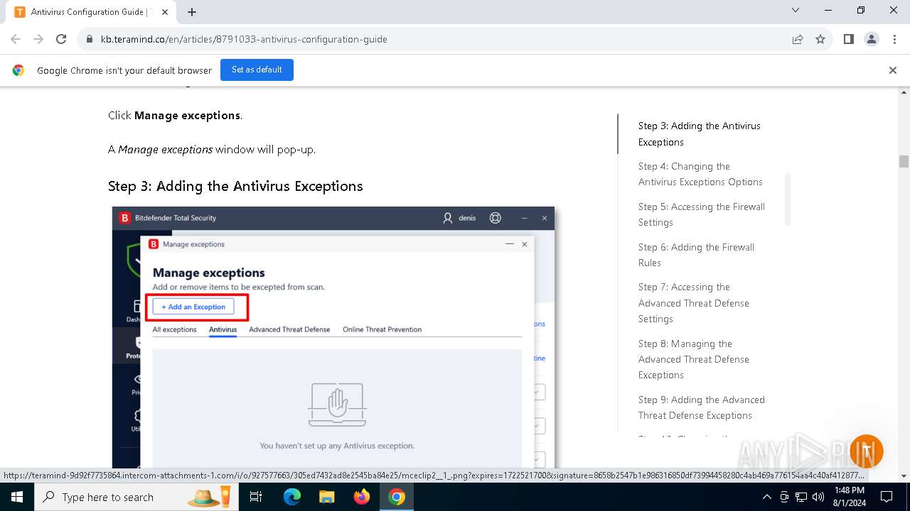Open the Chrome profile avatar

(871, 39)
